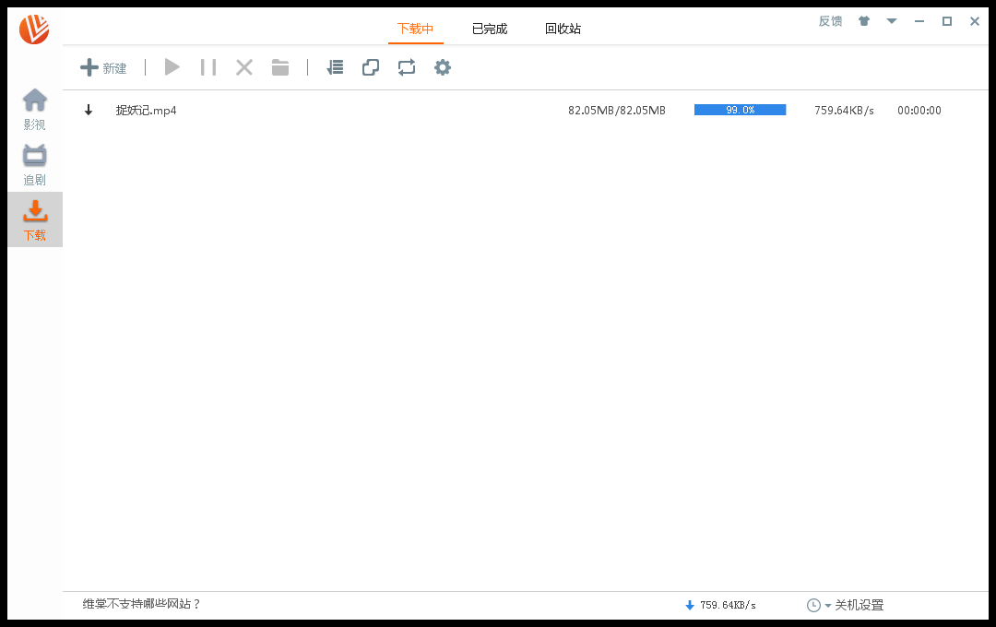Click the app logo in top-left corner
Image resolution: width=996 pixels, height=627 pixels.
[34, 30]
